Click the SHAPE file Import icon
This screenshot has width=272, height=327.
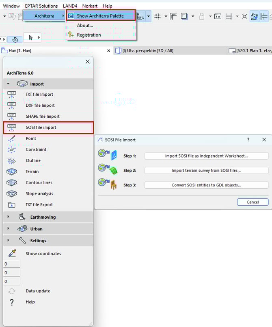coord(12,116)
